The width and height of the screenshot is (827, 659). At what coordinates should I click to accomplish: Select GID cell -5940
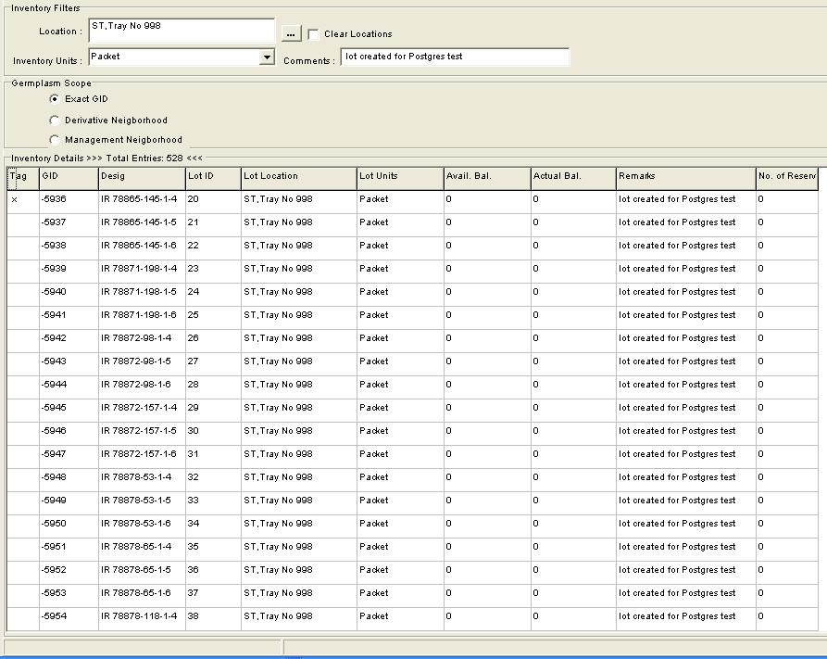click(69, 295)
